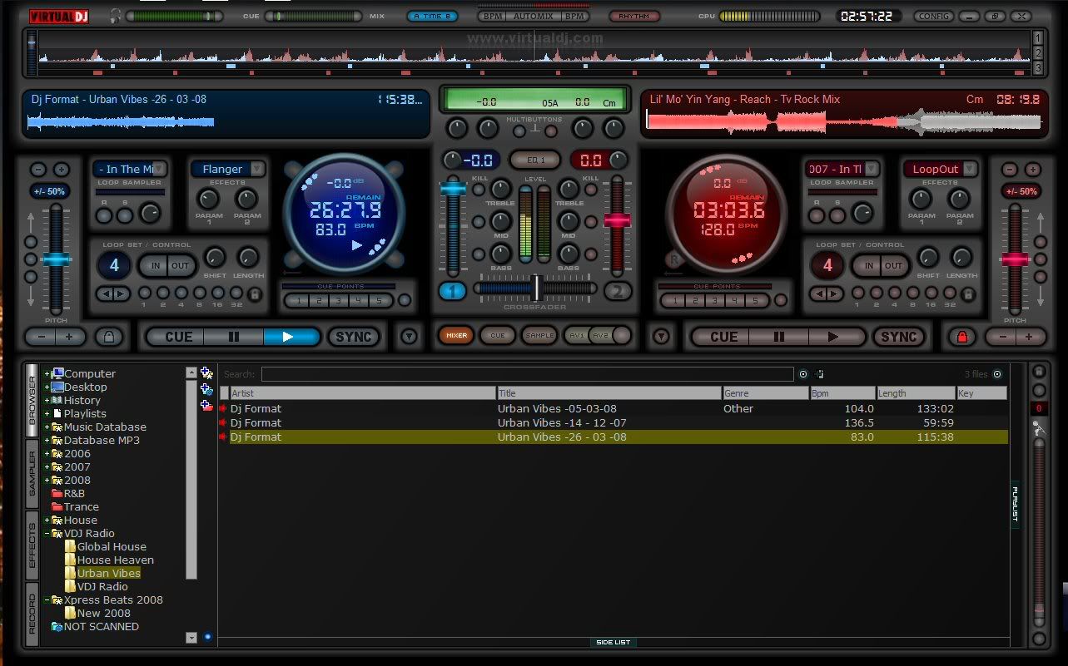Click the left deck pitch range plus button
Screen dimensions: 1068x666
point(61,170)
